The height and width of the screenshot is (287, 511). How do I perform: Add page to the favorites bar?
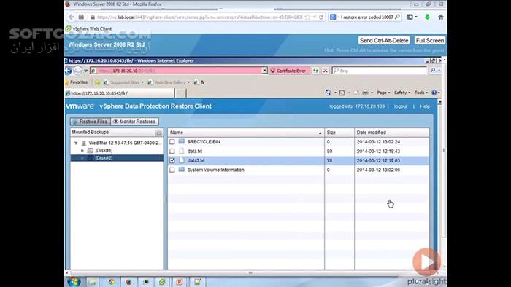click(97, 82)
